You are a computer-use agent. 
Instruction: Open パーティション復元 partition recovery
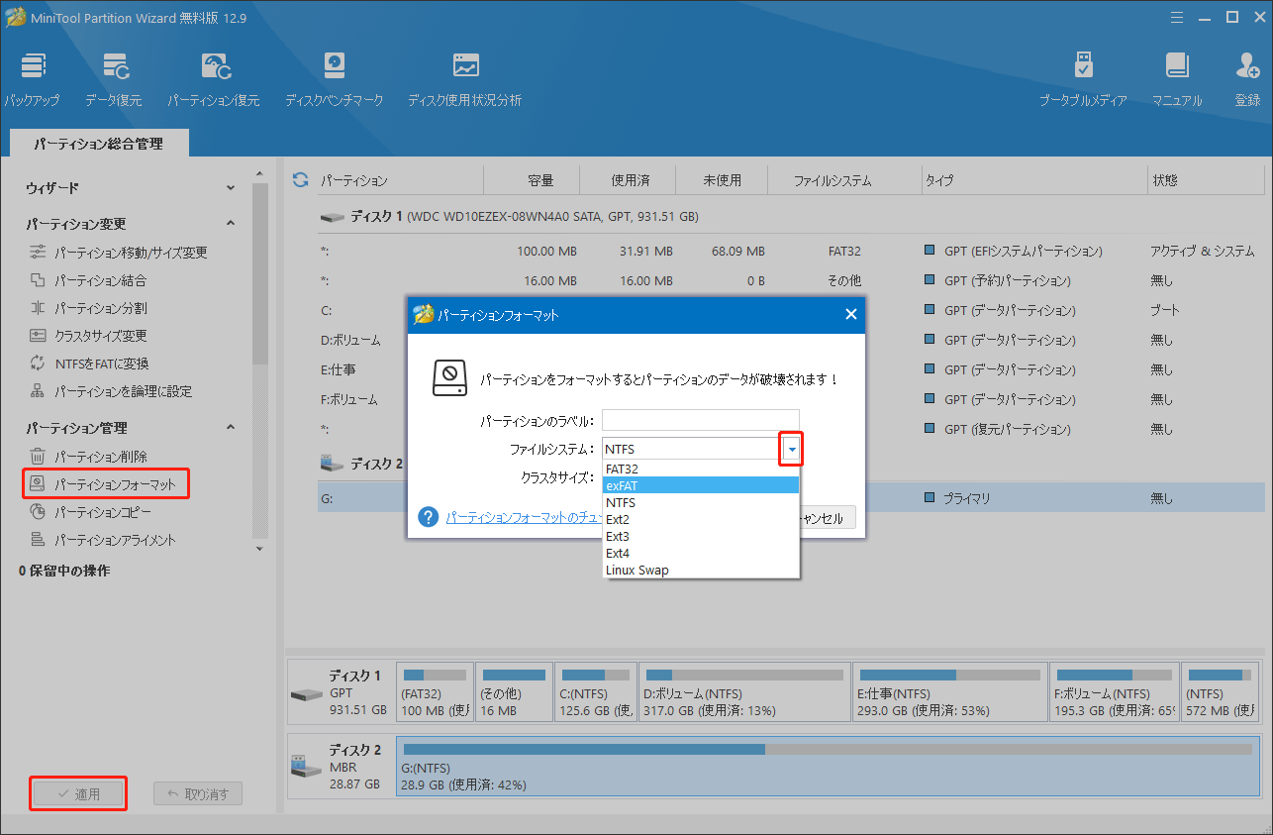[x=214, y=80]
